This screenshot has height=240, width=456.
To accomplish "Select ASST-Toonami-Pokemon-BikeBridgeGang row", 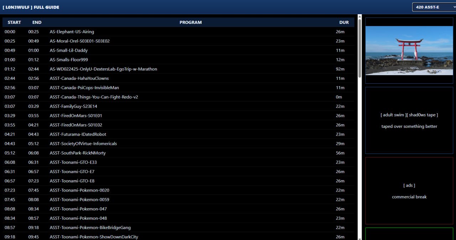I will (x=90, y=228).
